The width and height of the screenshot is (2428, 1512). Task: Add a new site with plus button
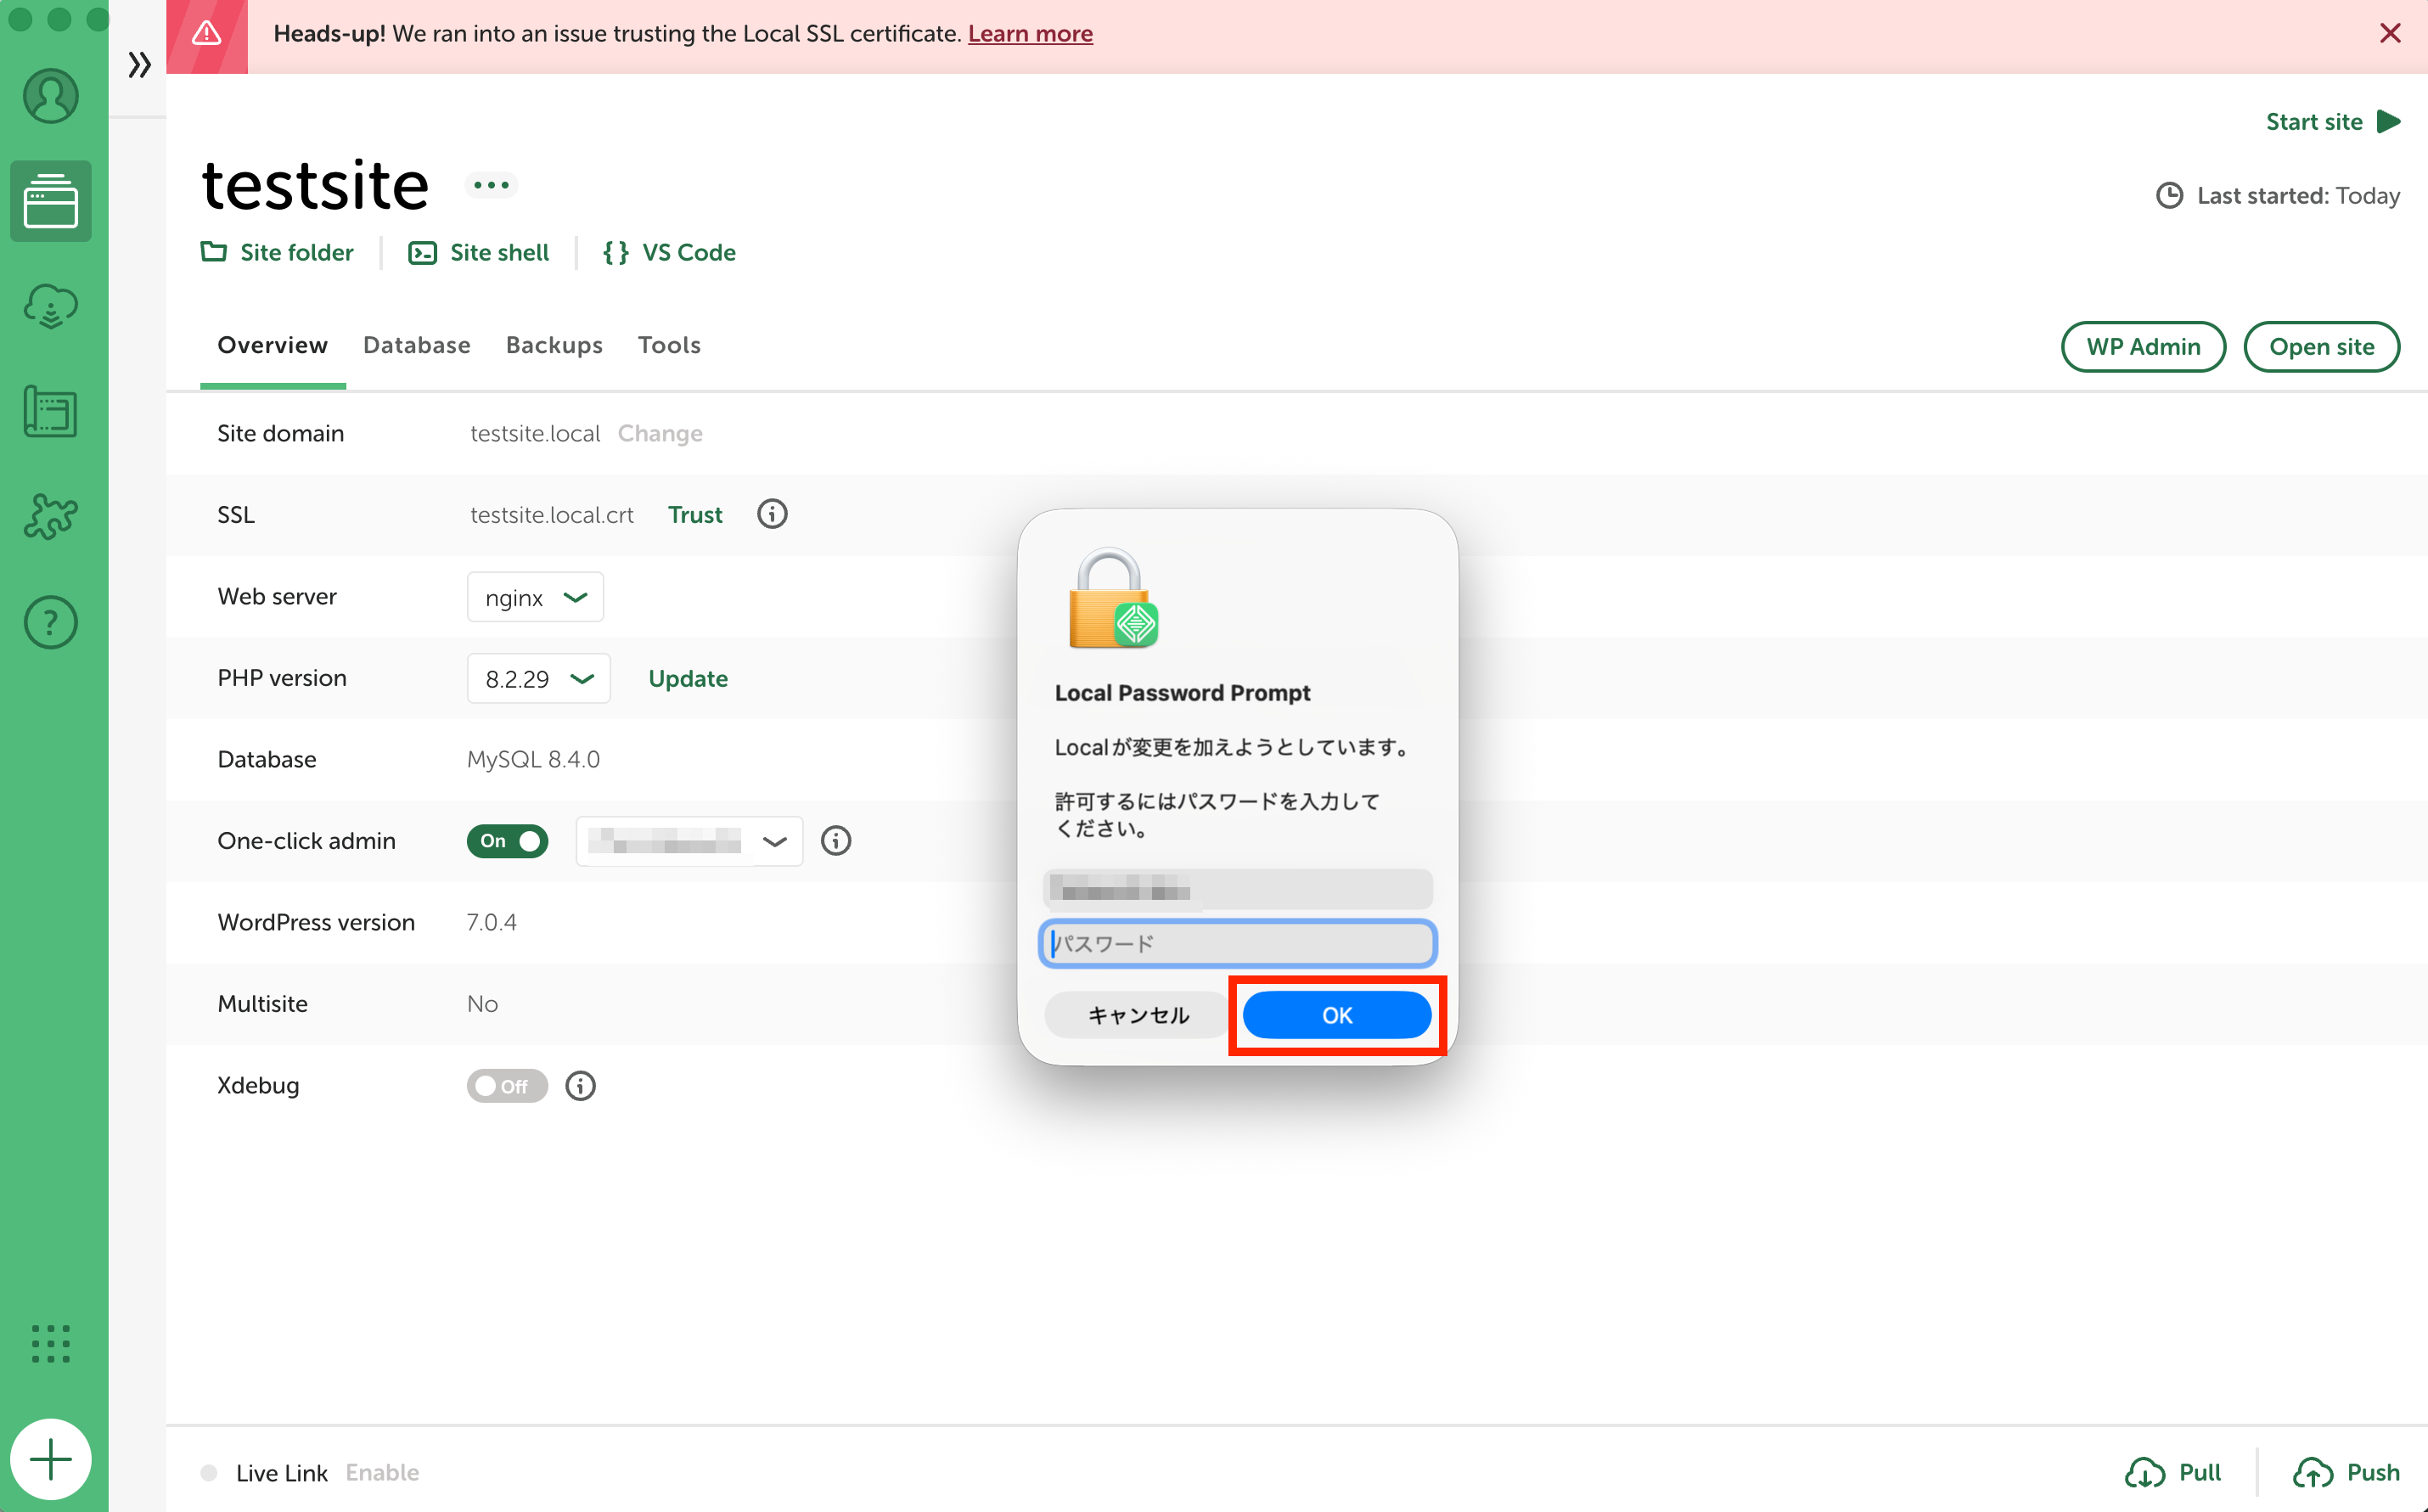click(50, 1459)
